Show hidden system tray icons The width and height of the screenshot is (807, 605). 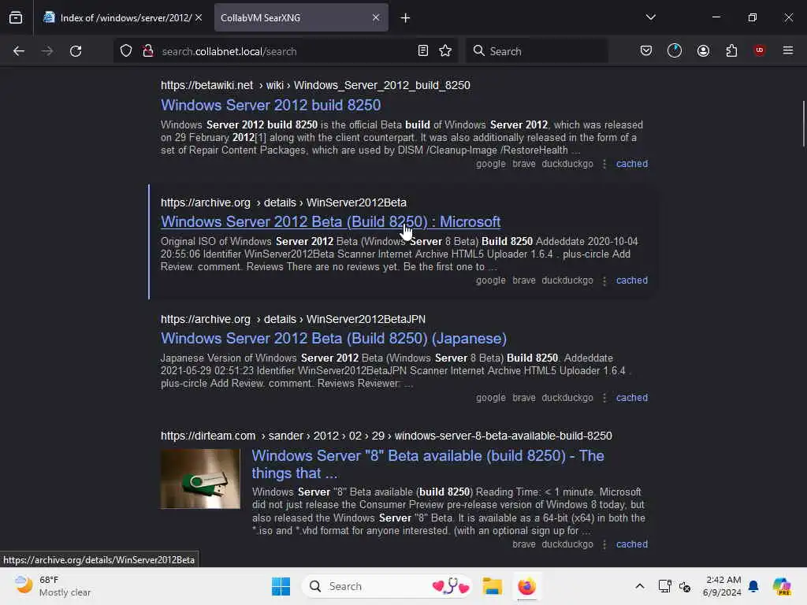tap(640, 586)
